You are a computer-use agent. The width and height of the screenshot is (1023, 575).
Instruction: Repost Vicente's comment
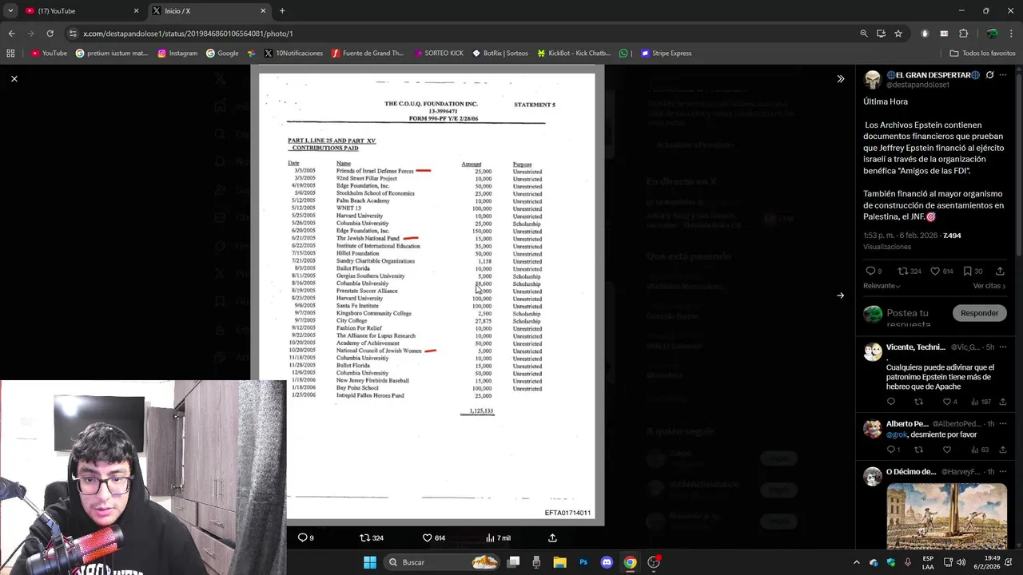(x=918, y=402)
